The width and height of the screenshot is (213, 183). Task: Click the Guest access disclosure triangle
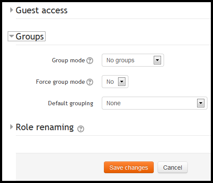pos(12,10)
